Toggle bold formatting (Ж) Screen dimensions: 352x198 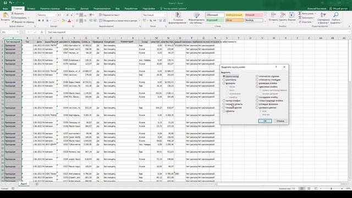click(39, 21)
